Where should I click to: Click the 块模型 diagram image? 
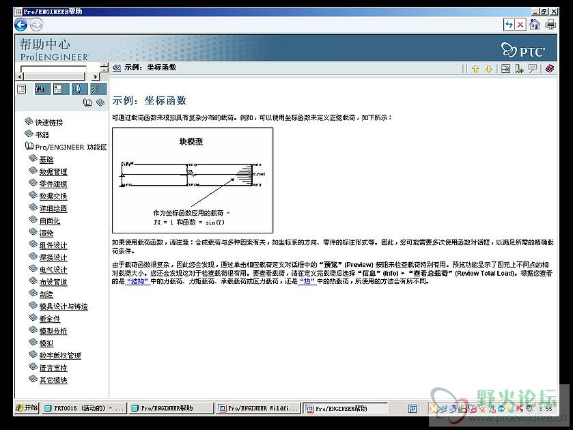tap(193, 180)
